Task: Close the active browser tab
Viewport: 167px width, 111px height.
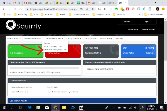Action: pyautogui.click(x=125, y=3)
